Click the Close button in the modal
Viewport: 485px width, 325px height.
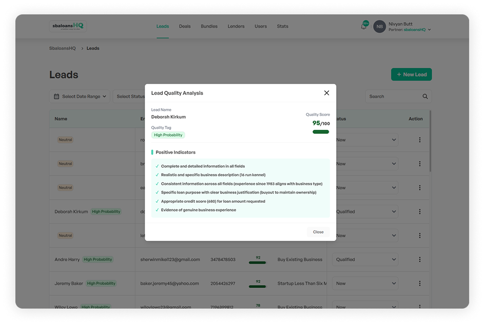[318, 232]
